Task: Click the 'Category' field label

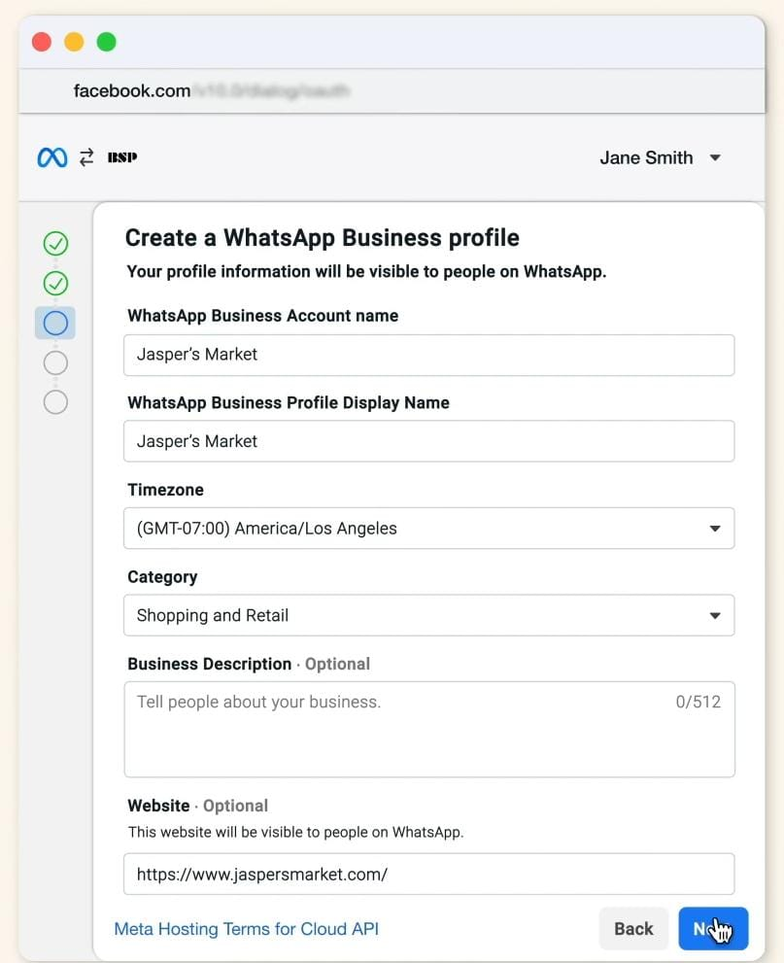Action: [x=162, y=577]
